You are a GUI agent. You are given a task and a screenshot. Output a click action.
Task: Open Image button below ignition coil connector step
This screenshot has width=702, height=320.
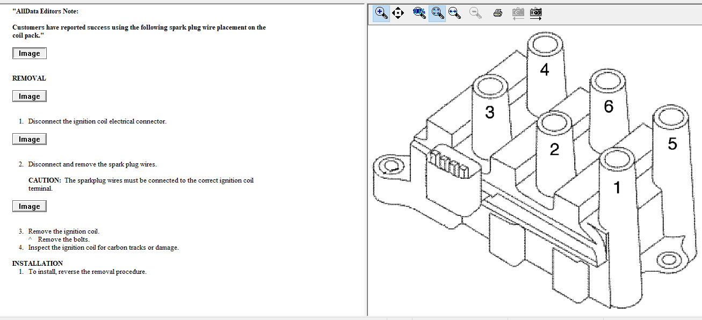[x=30, y=139]
